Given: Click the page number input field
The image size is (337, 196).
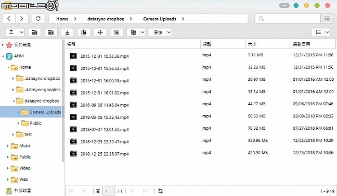Looking at the screenshot, I should pos(109,191).
